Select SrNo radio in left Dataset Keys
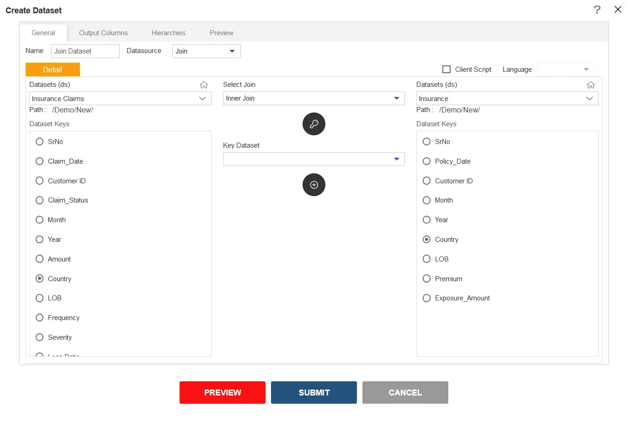627x422 pixels. [x=40, y=142]
